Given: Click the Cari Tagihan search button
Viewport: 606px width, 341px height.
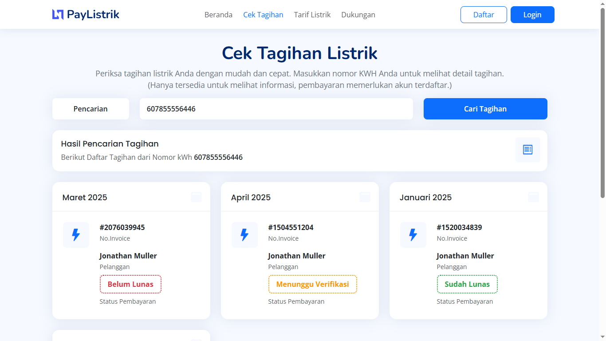Looking at the screenshot, I should pyautogui.click(x=485, y=109).
